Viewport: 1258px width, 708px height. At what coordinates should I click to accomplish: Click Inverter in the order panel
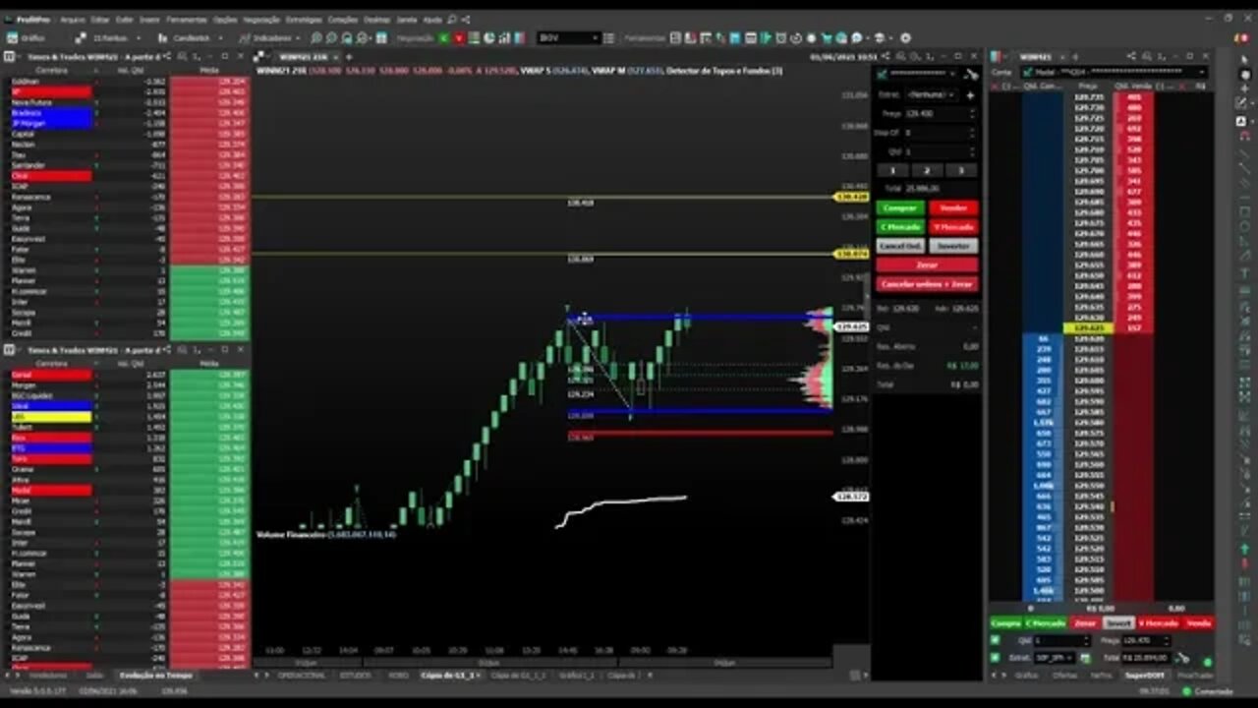(953, 246)
